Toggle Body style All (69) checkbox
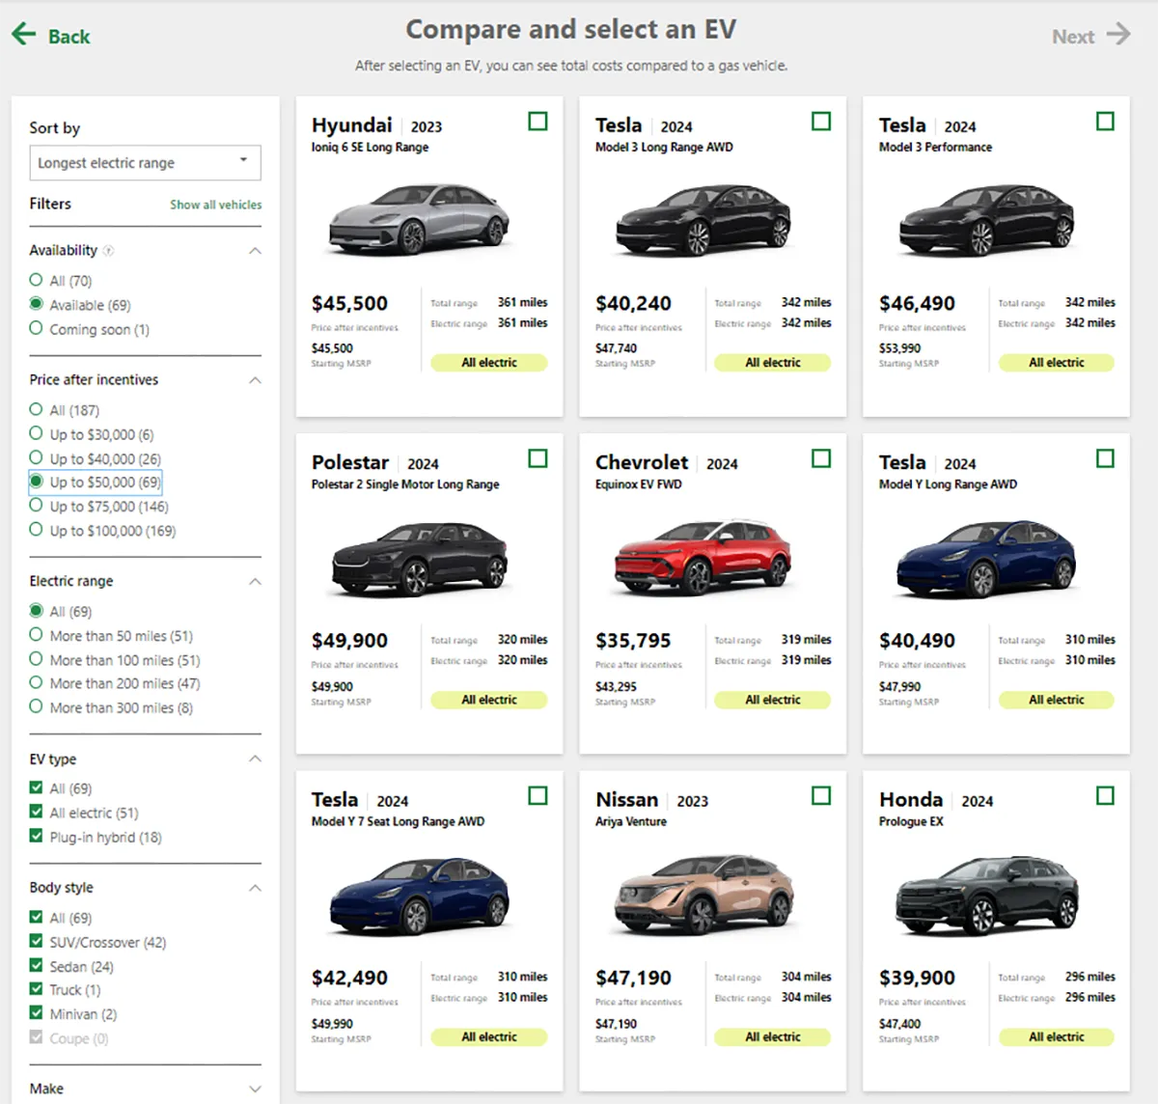 coord(36,917)
